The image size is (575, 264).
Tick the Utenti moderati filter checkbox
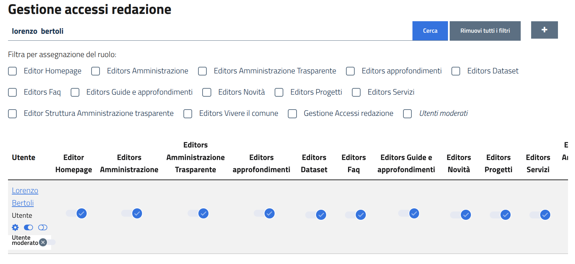pos(407,114)
